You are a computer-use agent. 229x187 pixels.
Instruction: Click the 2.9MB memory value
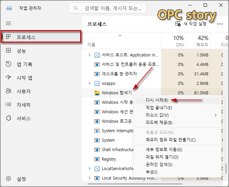click(x=202, y=84)
